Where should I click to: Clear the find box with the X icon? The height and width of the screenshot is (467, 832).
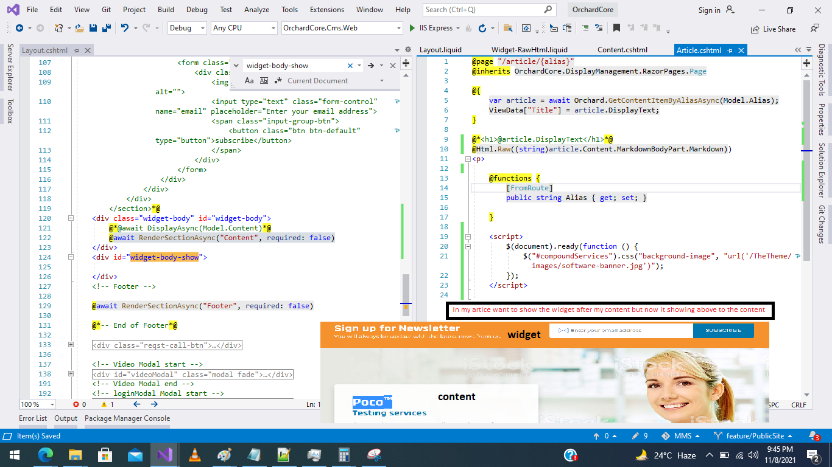(x=350, y=66)
